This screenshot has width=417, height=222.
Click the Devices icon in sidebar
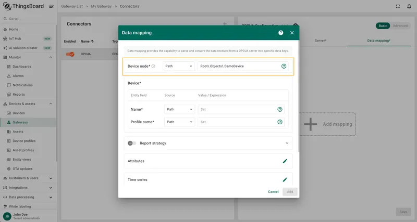[9, 113]
